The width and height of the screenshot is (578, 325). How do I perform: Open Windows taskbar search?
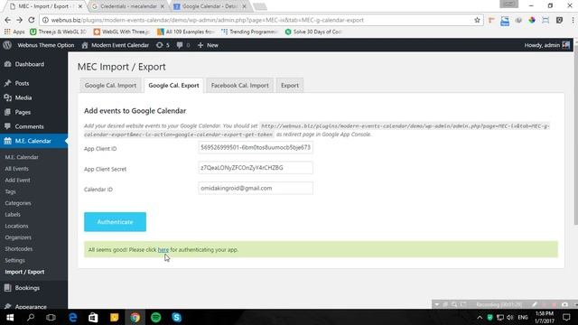coord(31,317)
